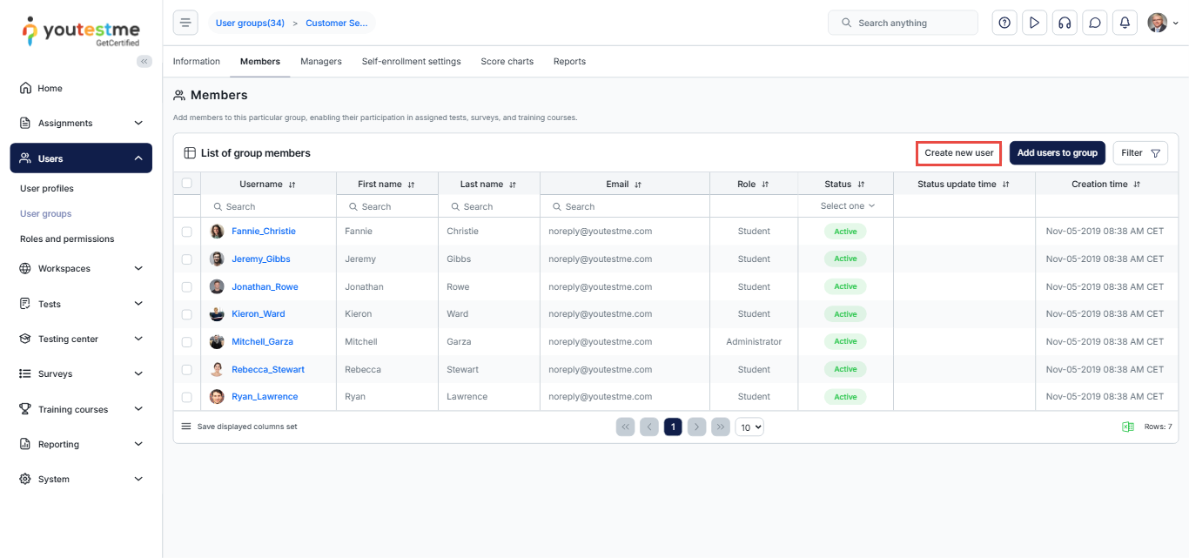1189x558 pixels.
Task: Open the Score charts tab
Action: 507,62
